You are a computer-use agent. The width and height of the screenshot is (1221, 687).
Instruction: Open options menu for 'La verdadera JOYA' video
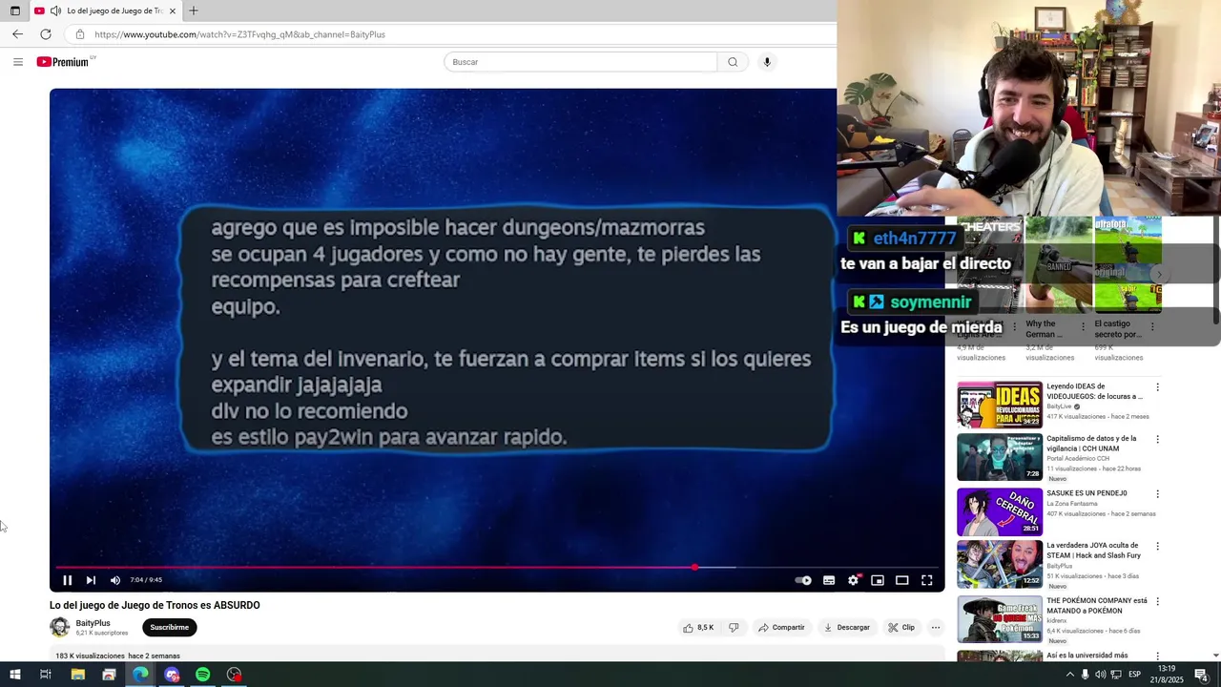click(x=1158, y=547)
